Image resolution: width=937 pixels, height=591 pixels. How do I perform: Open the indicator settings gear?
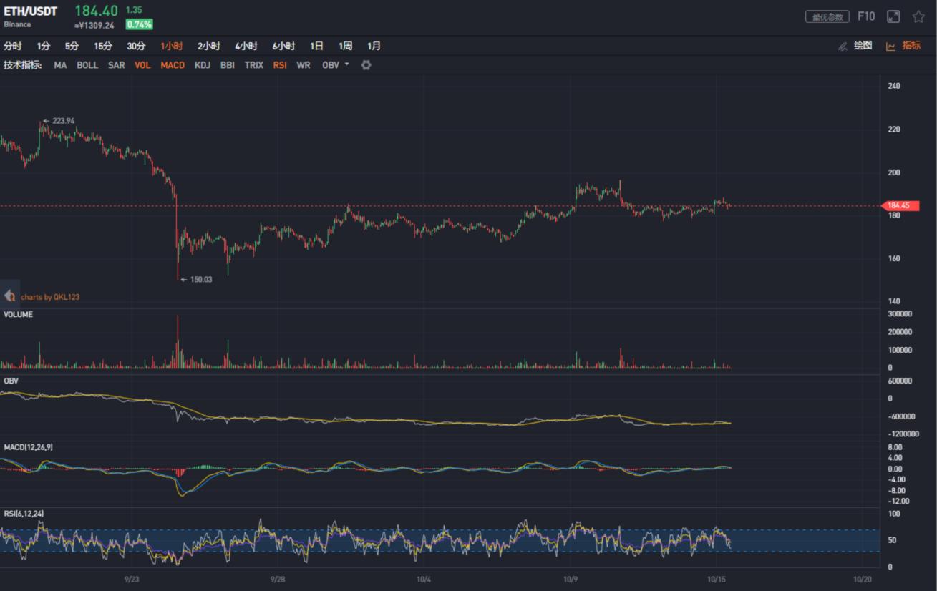click(x=365, y=65)
